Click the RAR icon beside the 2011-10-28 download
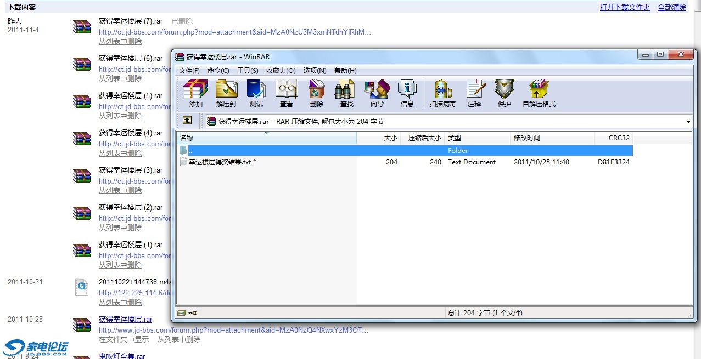This screenshot has height=359, width=701. (x=82, y=324)
